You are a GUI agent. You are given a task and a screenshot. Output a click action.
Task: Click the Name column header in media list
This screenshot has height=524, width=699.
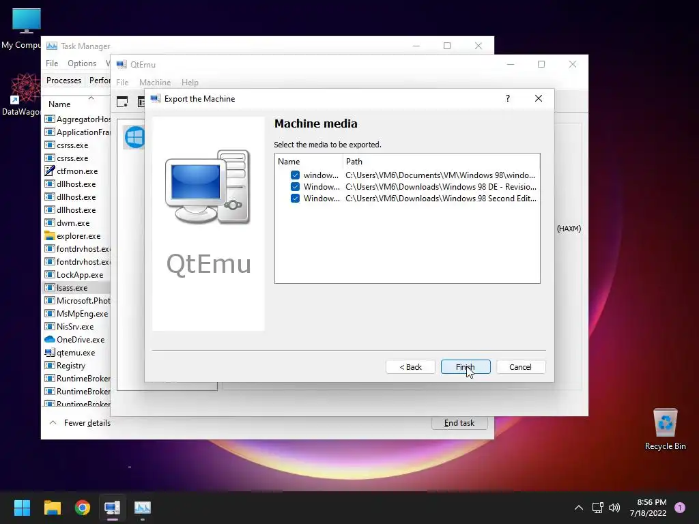pyautogui.click(x=309, y=161)
